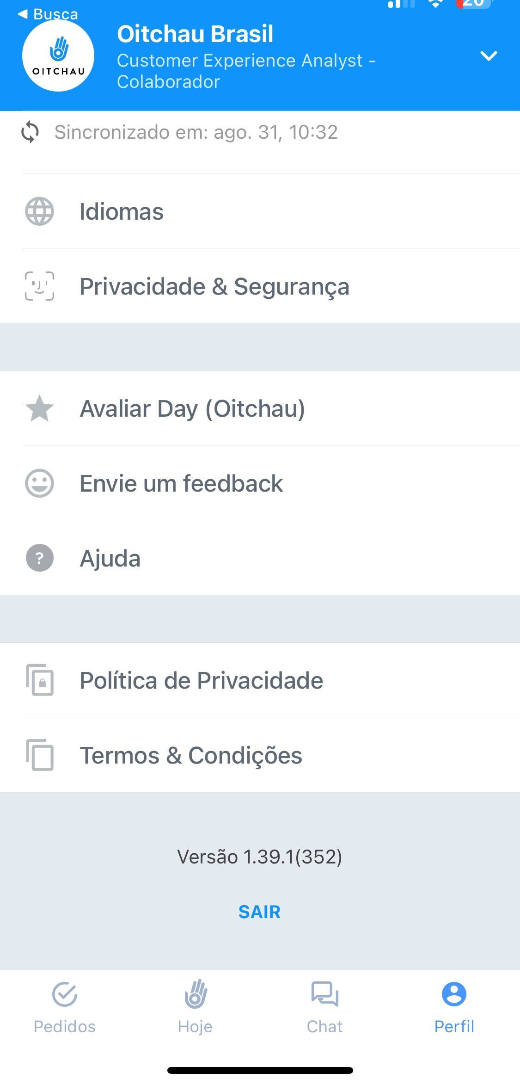Switch to the Chat tab
This screenshot has width=520, height=1085.
click(325, 1007)
